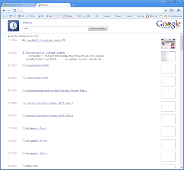The image size is (184, 170).
Task: Open the Ostatní záložky folder
Action: click(x=173, y=16)
